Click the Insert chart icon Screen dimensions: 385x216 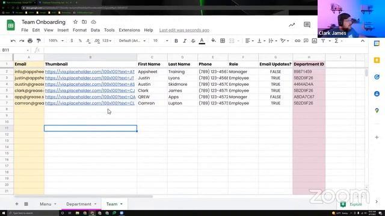[x=315, y=41]
